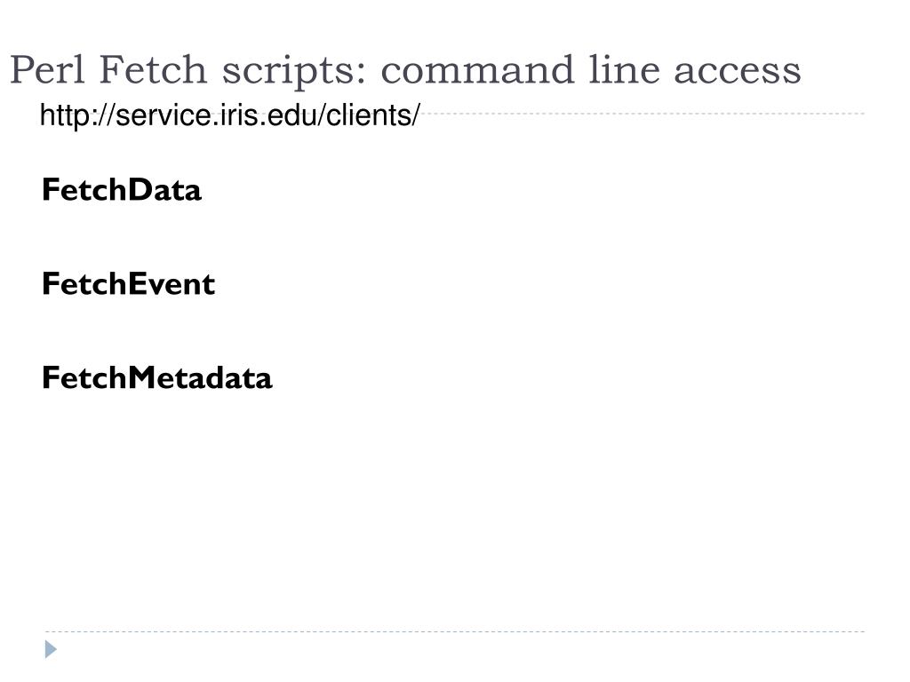Click the word 'command' in title

[x=477, y=69]
